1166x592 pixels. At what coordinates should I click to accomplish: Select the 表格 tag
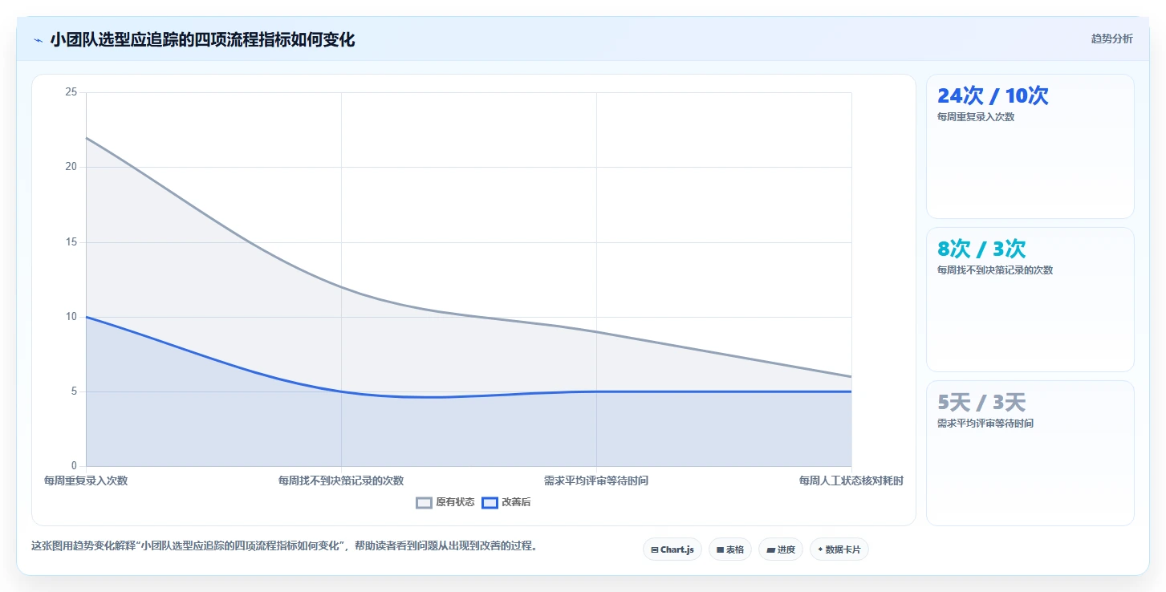click(730, 549)
